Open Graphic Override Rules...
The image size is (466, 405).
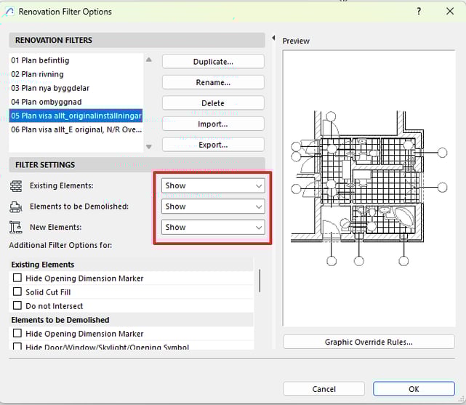[369, 342]
